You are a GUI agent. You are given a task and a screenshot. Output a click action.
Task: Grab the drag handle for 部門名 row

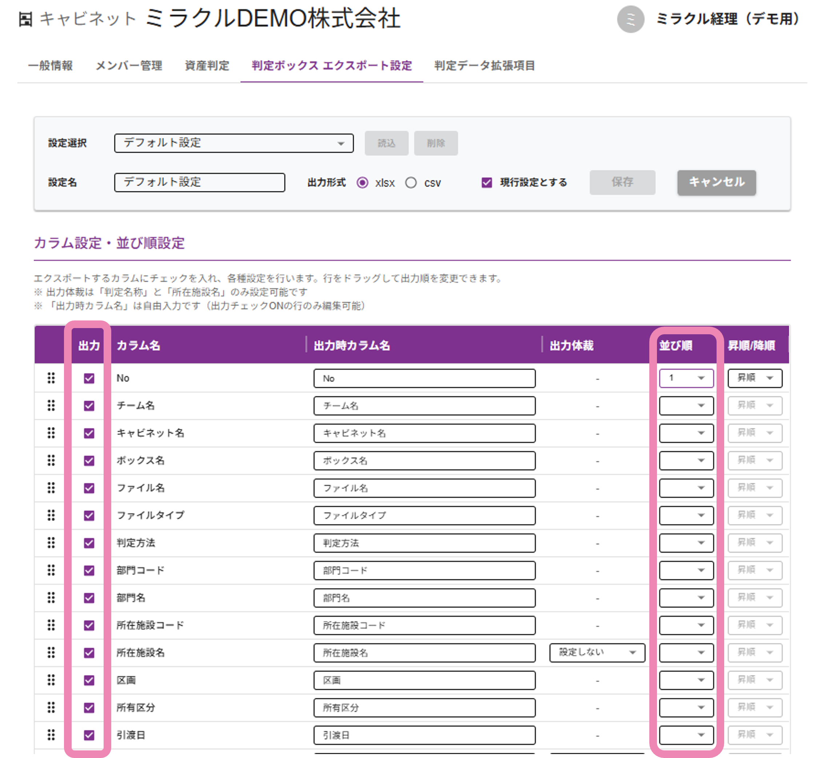coord(51,598)
